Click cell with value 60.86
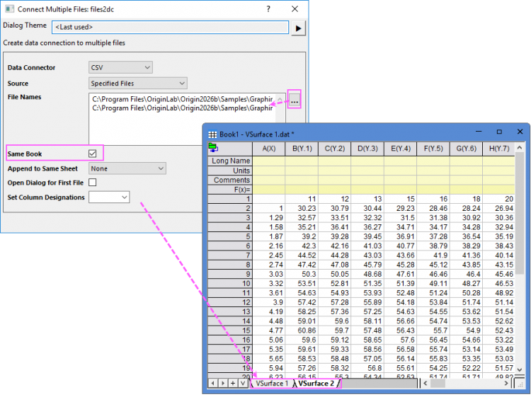The width and height of the screenshot is (531, 397). click(302, 330)
